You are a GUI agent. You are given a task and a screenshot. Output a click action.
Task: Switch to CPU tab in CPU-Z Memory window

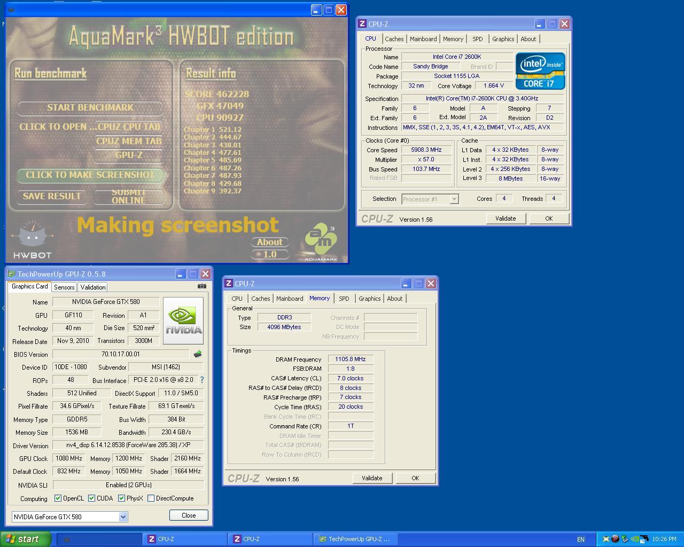click(237, 299)
